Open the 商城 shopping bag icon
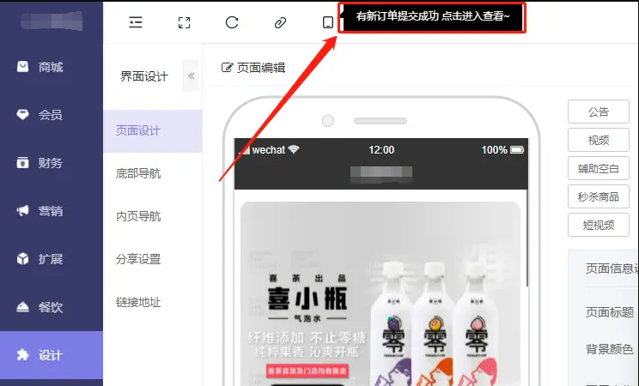This screenshot has width=639, height=386. coord(23,66)
